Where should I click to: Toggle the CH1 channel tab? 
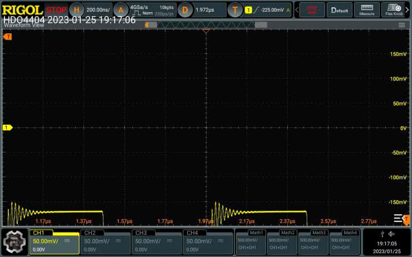tap(54, 241)
